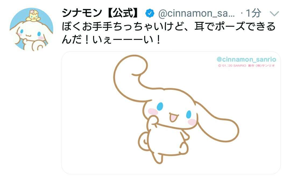Click Cinnamoroll's round belly in drawing

[x=167, y=140]
